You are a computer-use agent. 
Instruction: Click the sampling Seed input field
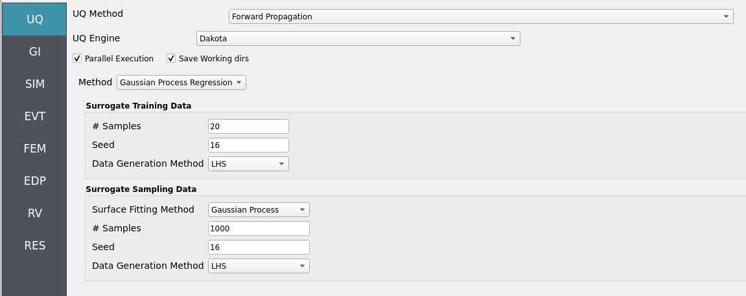click(259, 247)
